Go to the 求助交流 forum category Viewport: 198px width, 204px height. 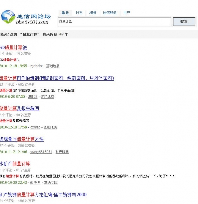(x=51, y=182)
